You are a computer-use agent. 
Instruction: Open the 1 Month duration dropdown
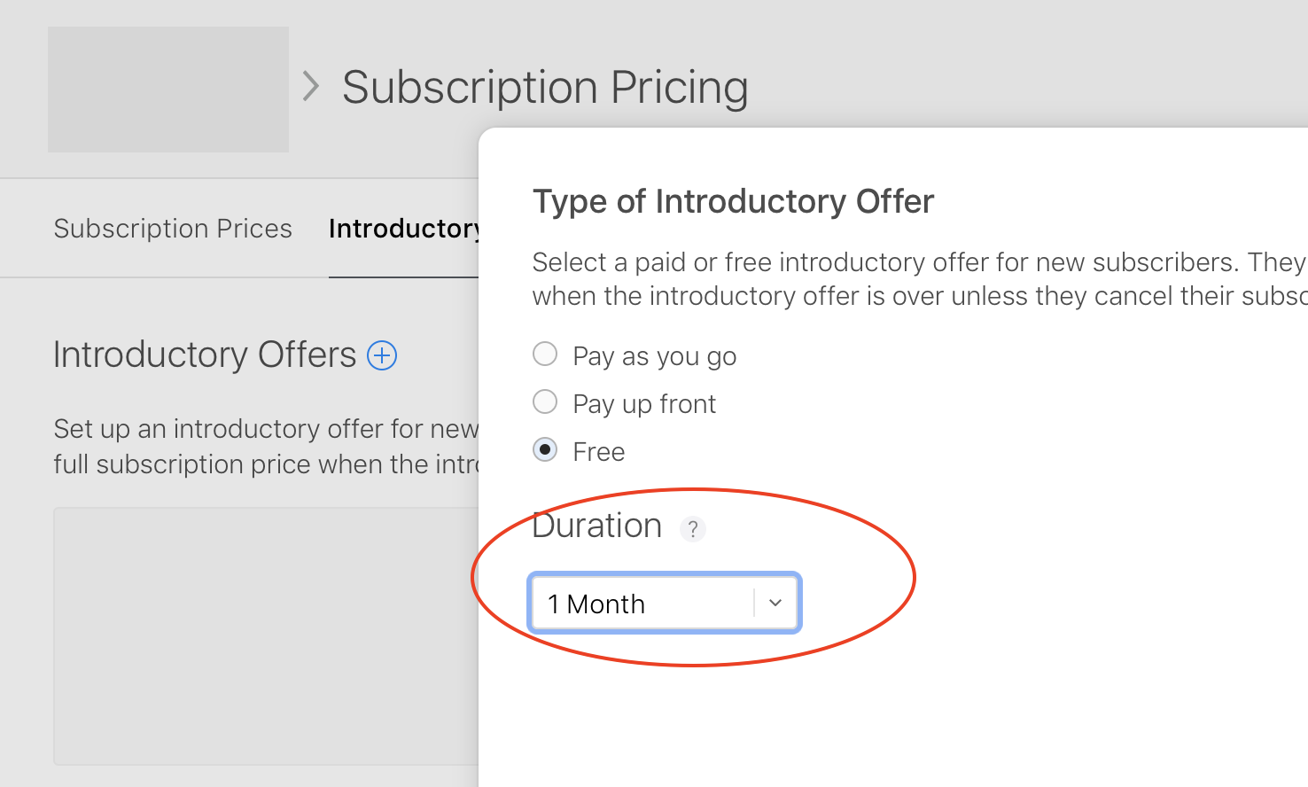642,604
